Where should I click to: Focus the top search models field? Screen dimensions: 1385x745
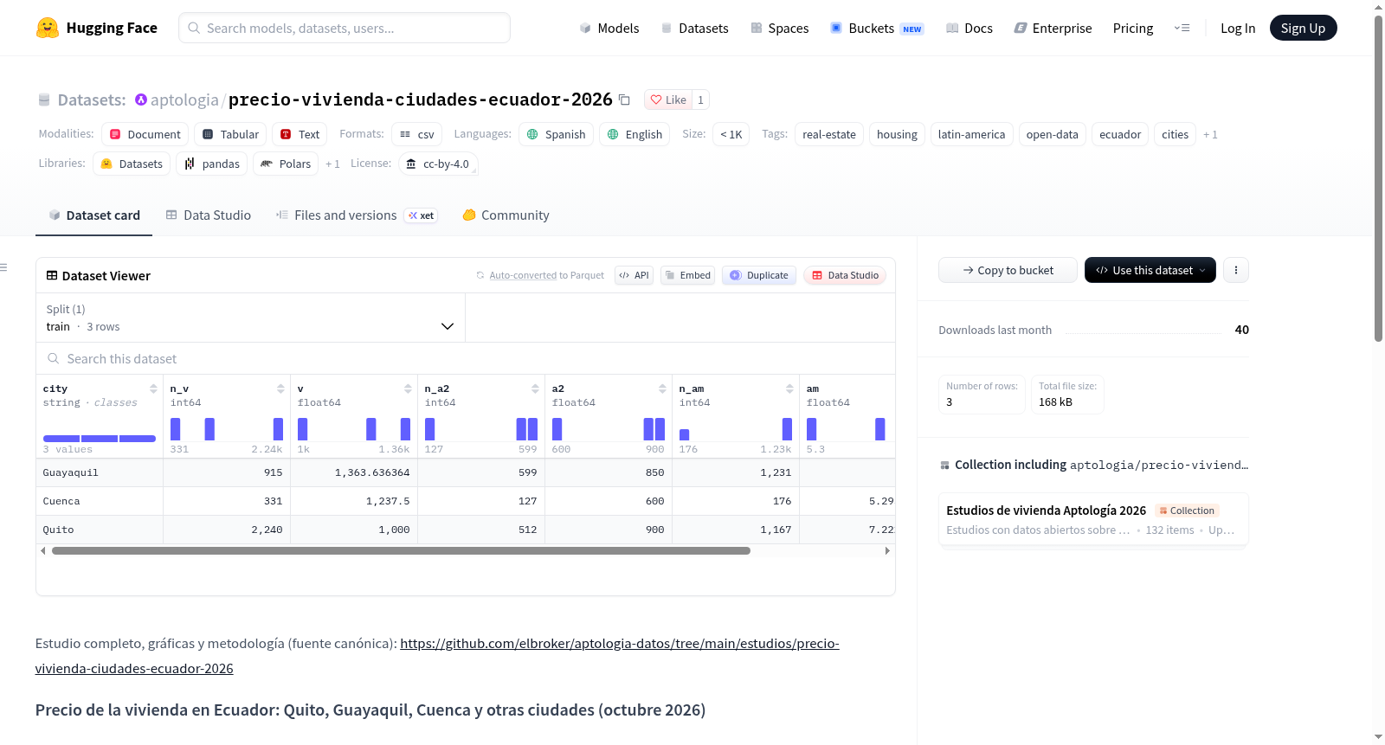345,28
